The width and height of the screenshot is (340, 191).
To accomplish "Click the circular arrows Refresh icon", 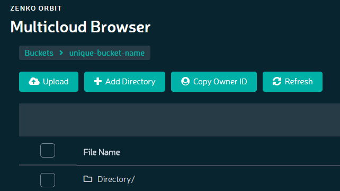I will pyautogui.click(x=277, y=81).
